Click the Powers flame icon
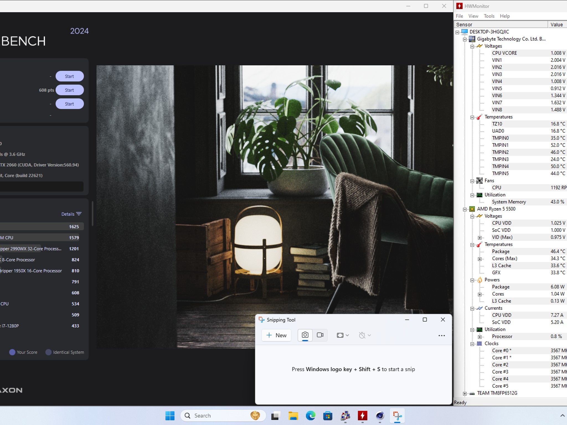Screen dimensions: 567x425 pos(480,280)
